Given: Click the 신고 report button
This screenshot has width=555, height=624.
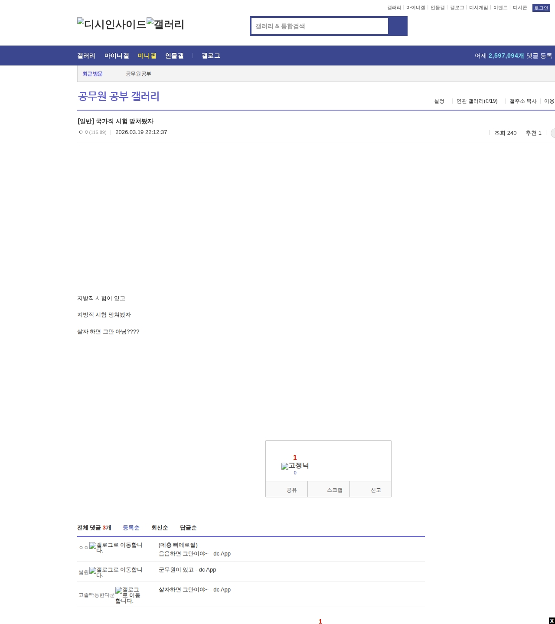Looking at the screenshot, I should (x=371, y=490).
